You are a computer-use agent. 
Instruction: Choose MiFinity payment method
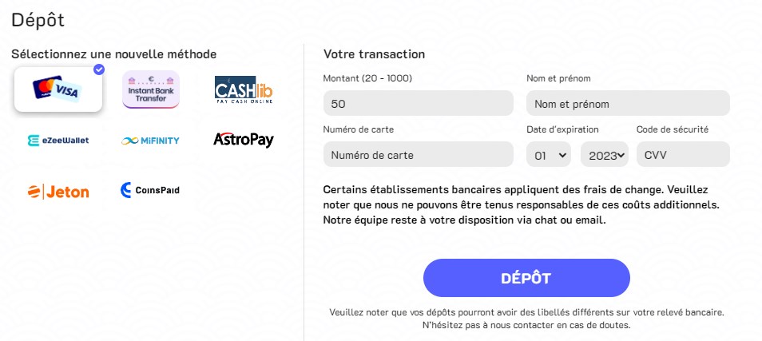click(x=150, y=141)
